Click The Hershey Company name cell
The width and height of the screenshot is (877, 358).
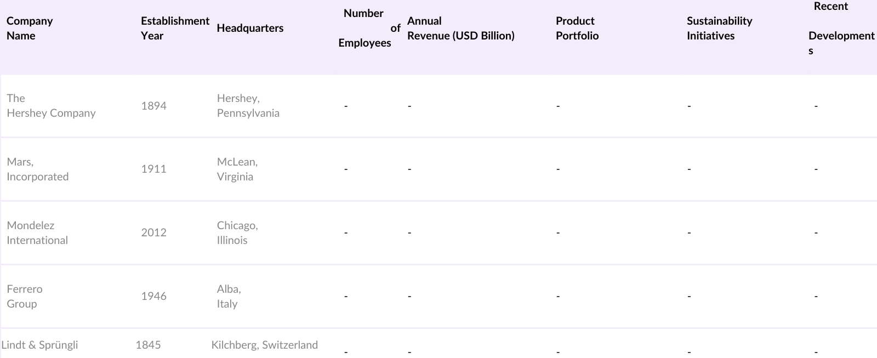tap(51, 106)
